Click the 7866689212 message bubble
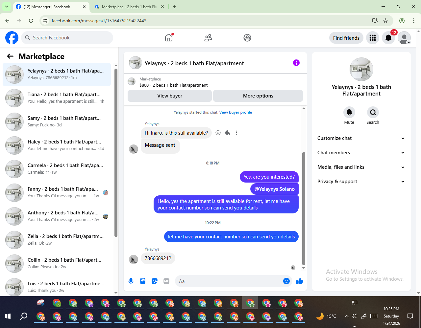421x328 pixels. (158, 258)
